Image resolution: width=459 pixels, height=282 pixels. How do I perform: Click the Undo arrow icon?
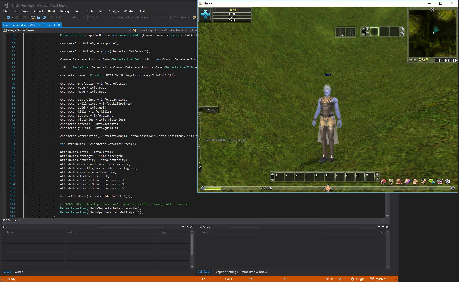(52, 17)
